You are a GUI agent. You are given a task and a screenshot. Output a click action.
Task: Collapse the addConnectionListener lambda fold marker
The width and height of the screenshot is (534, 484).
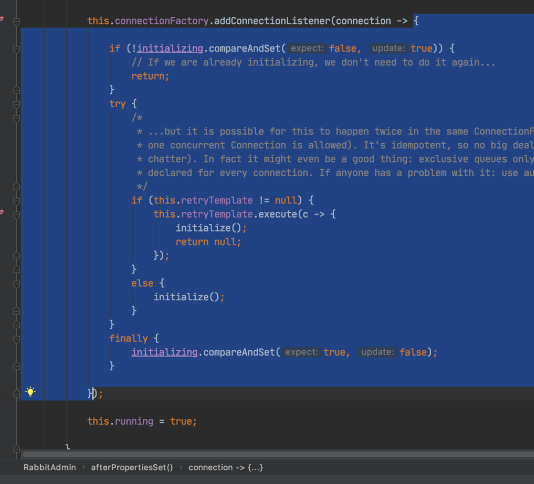coord(16,22)
